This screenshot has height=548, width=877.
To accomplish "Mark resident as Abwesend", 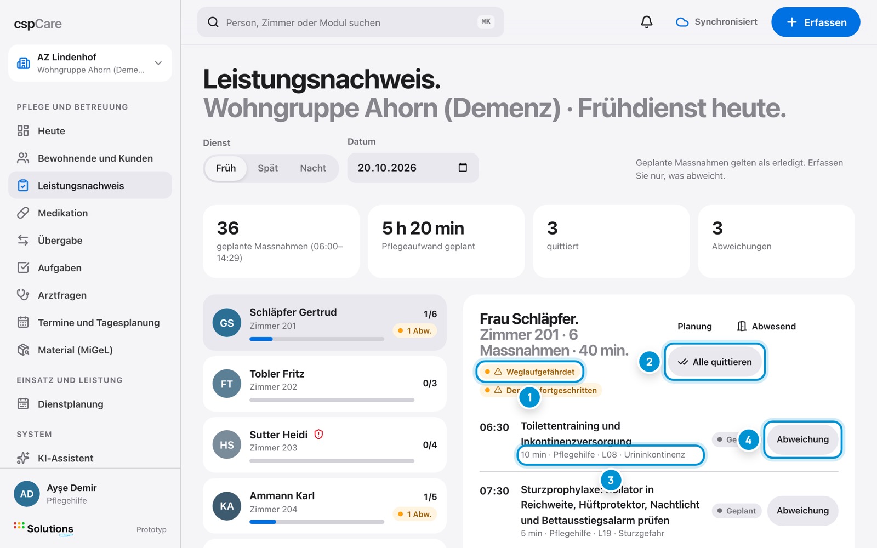I will 766,326.
